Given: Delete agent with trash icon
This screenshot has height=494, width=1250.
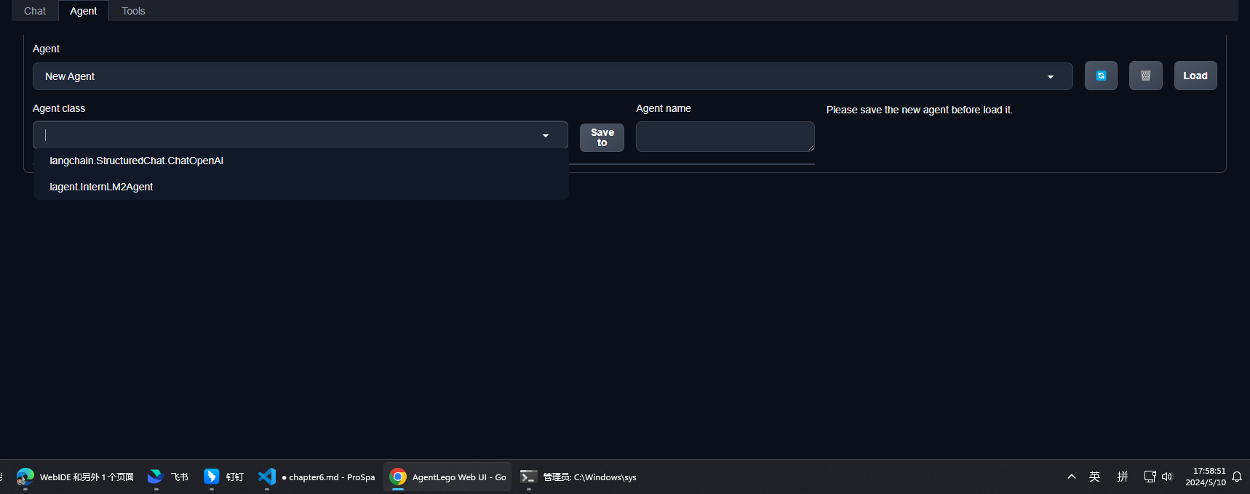Looking at the screenshot, I should [1145, 76].
